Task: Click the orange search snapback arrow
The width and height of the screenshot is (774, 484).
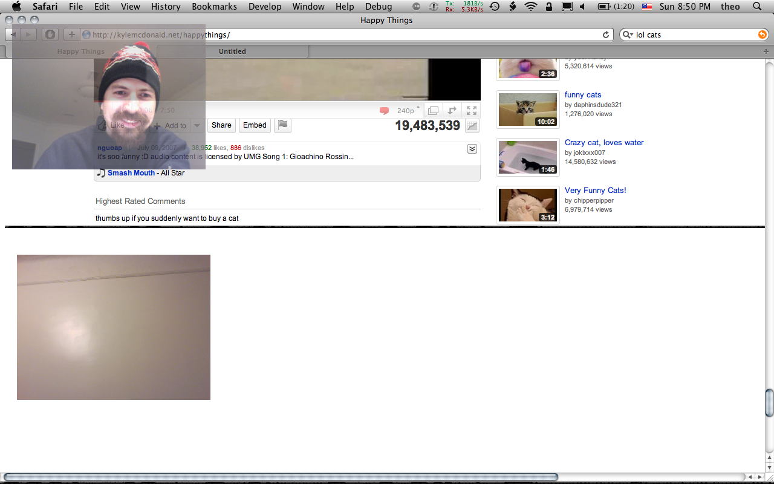Action: (762, 35)
